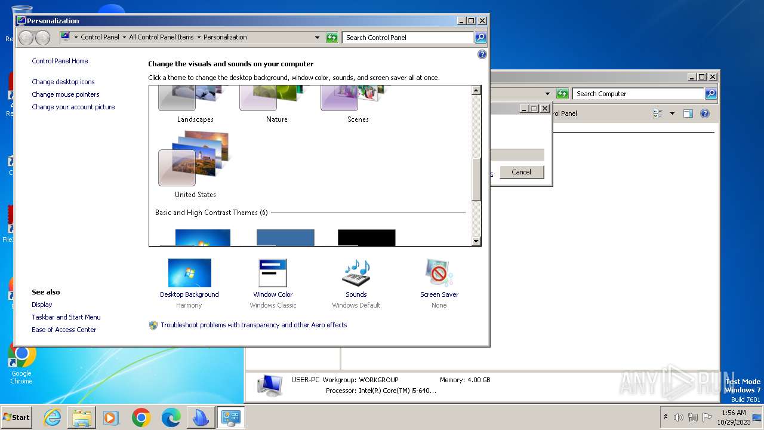Launch Internet Explorer from the taskbar
The height and width of the screenshot is (430, 764).
click(53, 417)
